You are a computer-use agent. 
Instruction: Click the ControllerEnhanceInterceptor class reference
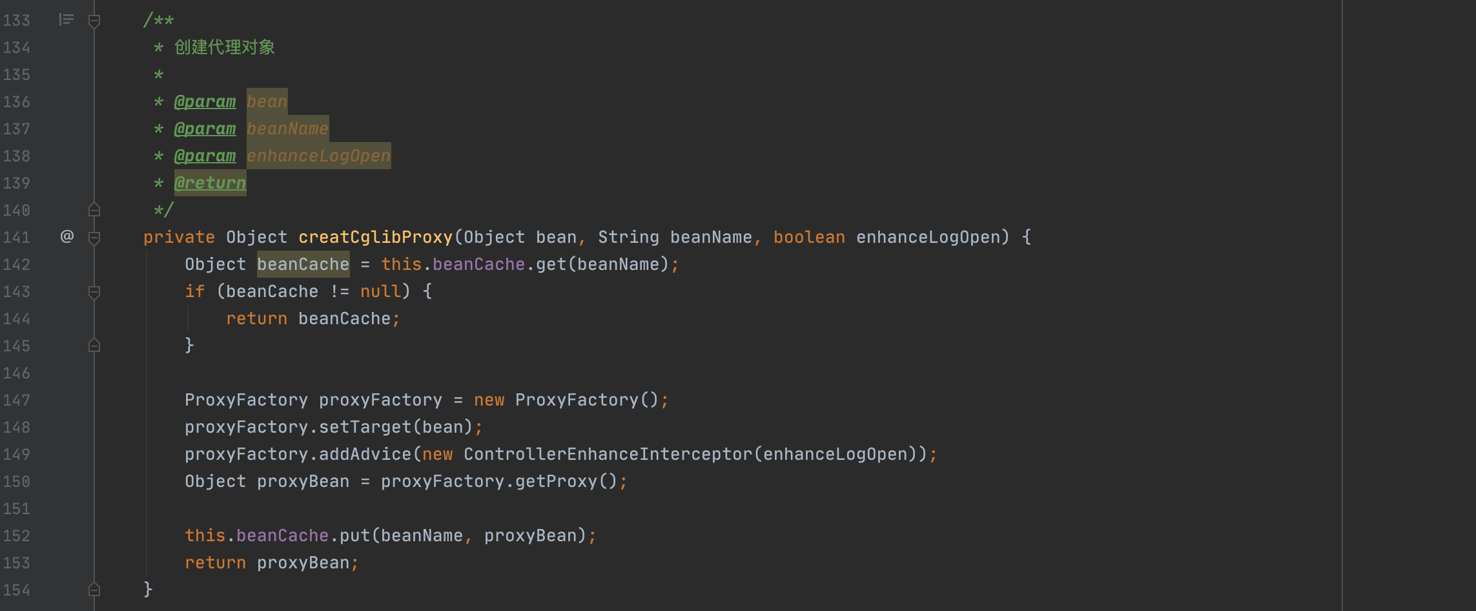pyautogui.click(x=608, y=455)
